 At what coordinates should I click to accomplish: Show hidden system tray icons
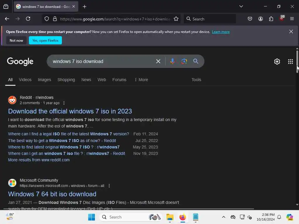pos(224,217)
